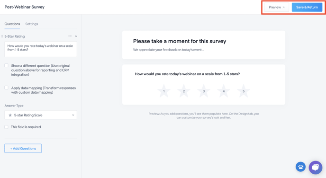Grab the drag handle beside 5-Star Rating
326x178 pixels.
2,36
